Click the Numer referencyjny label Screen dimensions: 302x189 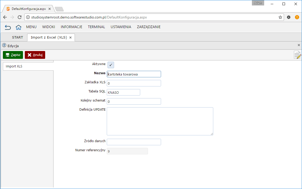90,150
